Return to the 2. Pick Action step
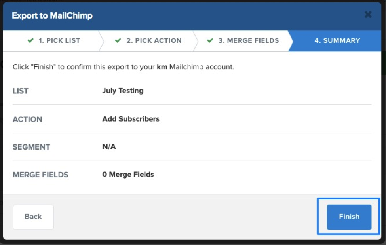386x245 pixels. [x=154, y=40]
